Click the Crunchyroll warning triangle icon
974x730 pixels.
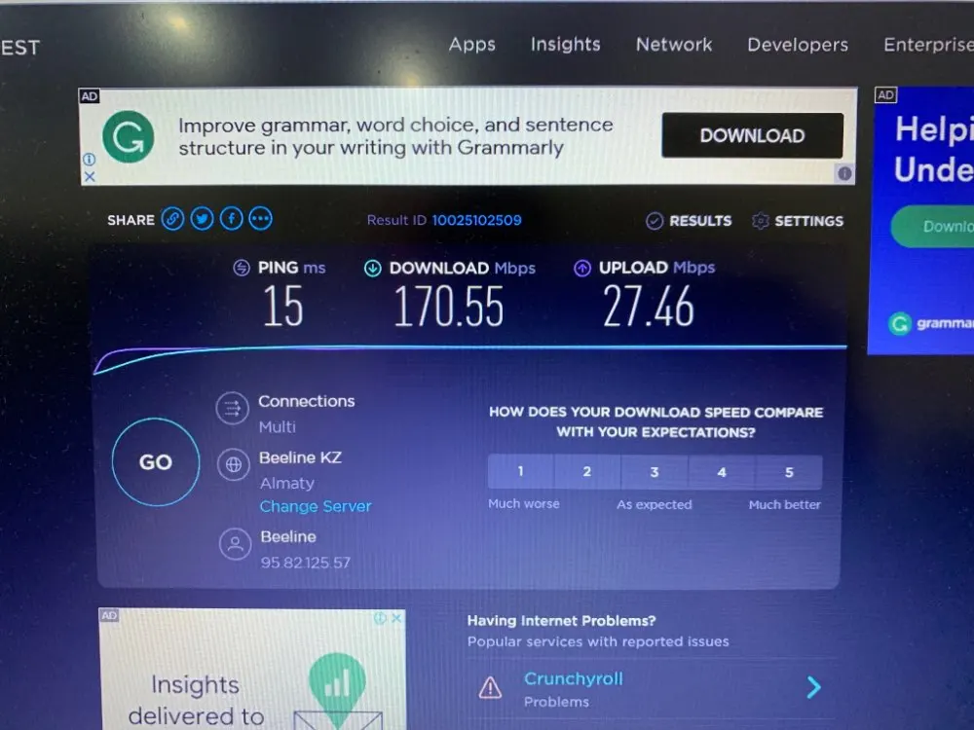[490, 688]
